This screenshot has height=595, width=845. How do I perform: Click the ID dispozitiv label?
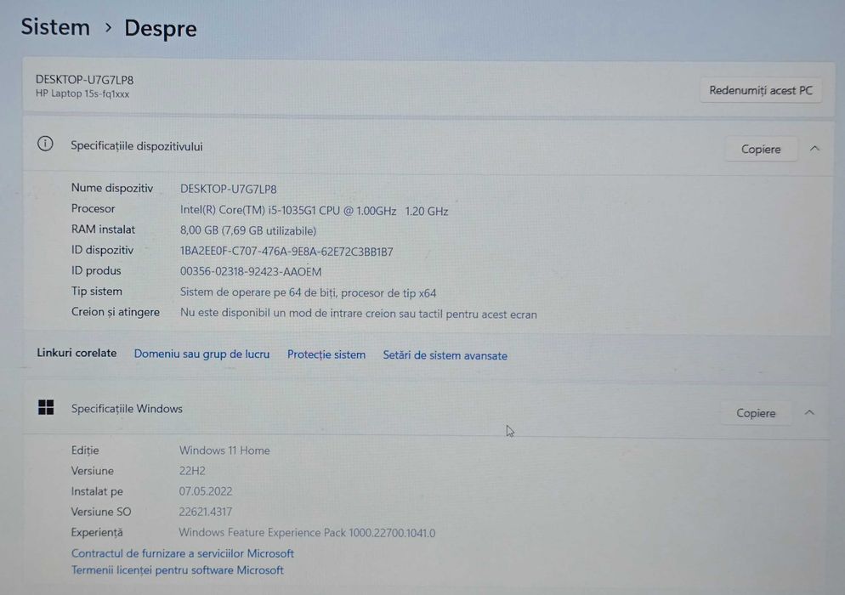point(102,250)
